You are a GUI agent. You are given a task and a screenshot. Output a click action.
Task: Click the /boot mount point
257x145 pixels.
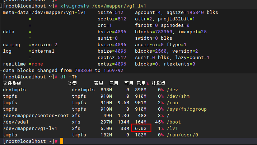tap(174, 122)
